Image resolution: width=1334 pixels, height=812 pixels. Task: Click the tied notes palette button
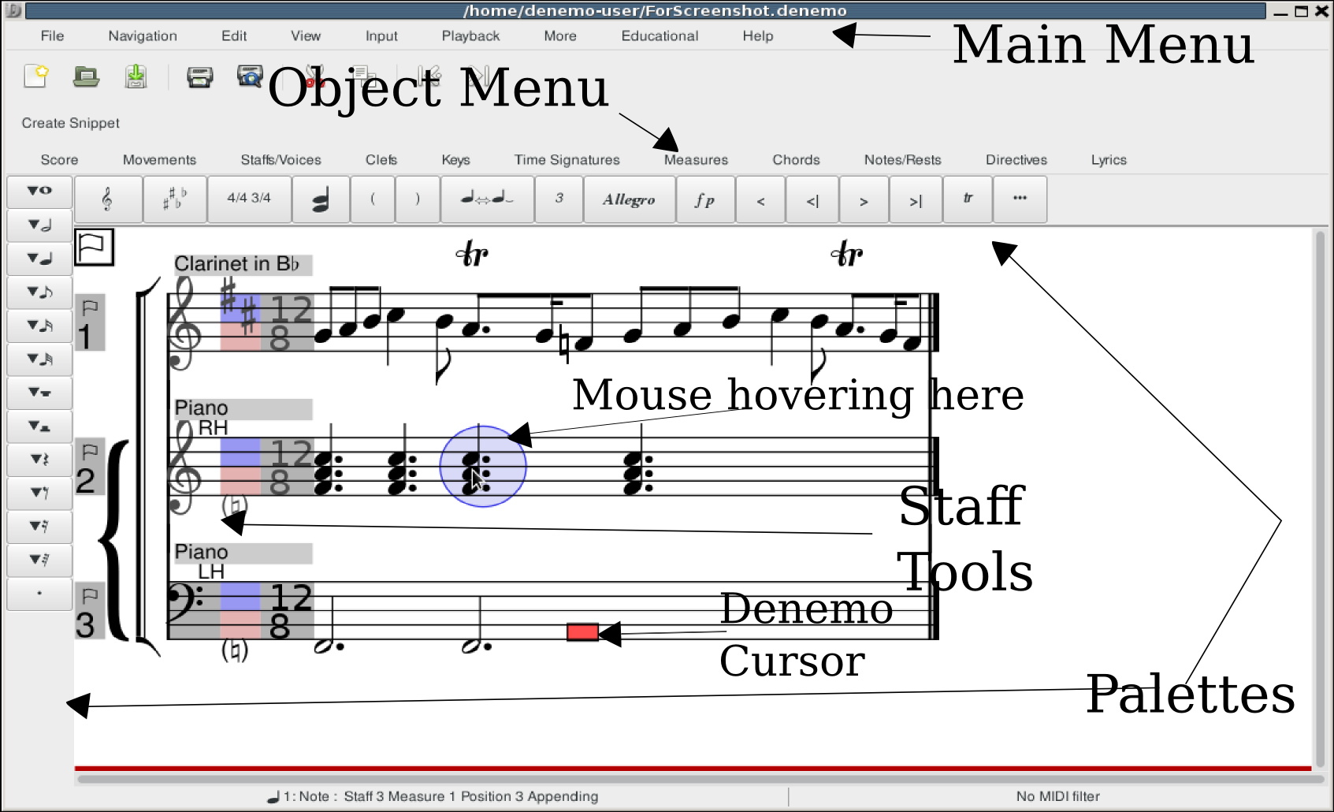pyautogui.click(x=487, y=200)
